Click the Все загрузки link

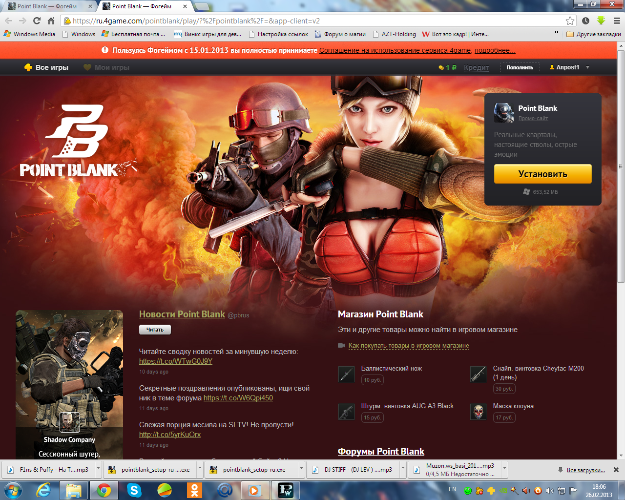pyautogui.click(x=585, y=470)
